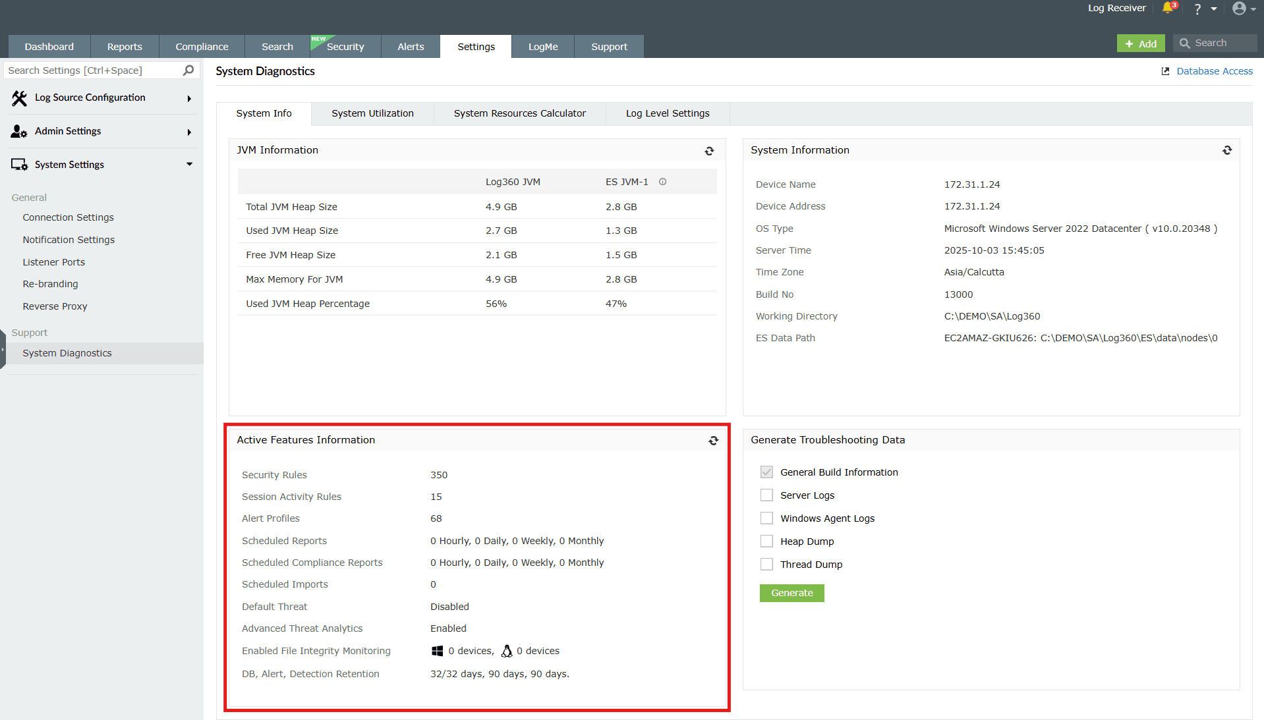Click the Admin Settings user-gear icon
Image resolution: width=1264 pixels, height=720 pixels.
tap(19, 132)
